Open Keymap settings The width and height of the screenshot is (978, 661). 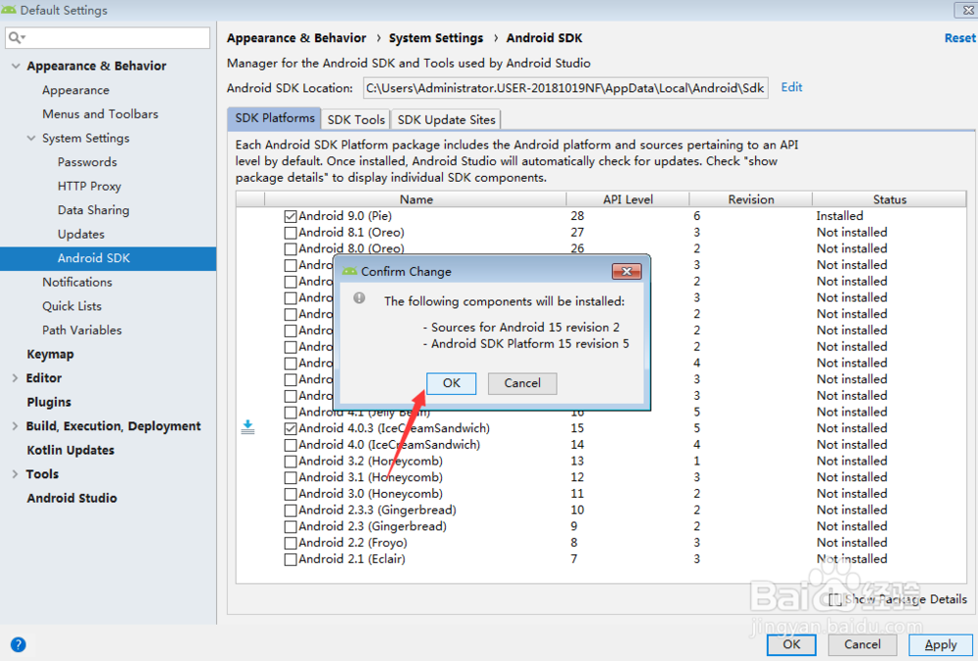point(50,354)
